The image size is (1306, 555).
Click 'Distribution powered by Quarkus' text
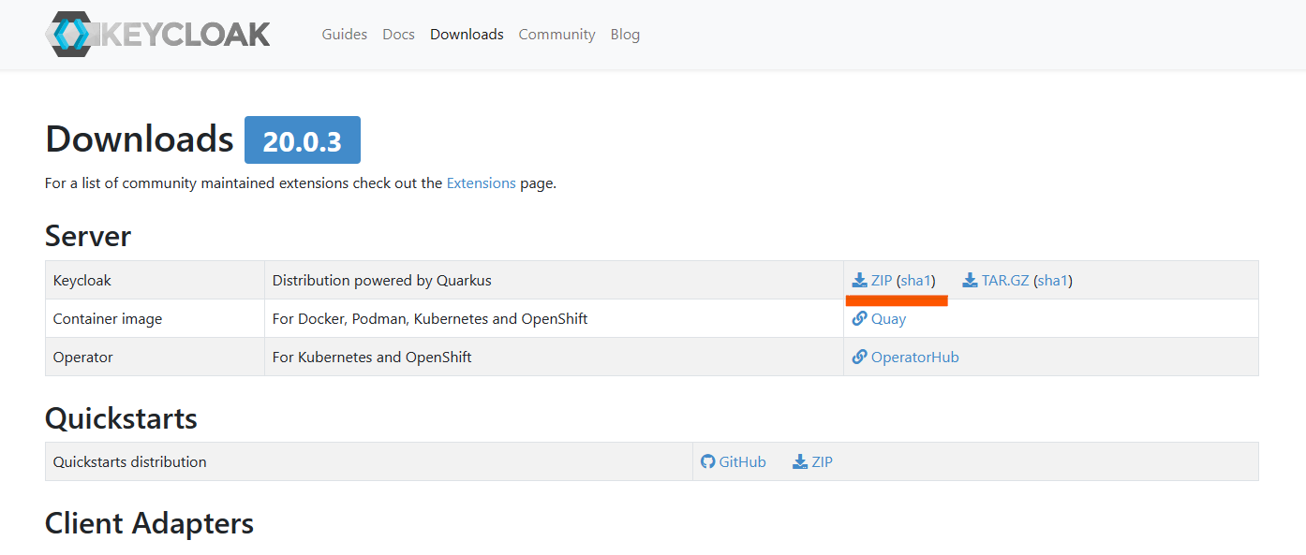(x=381, y=281)
